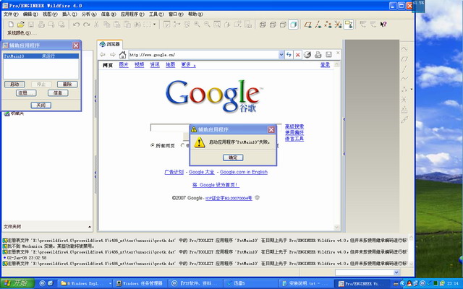This screenshot has height=289, width=463.
Task: Click the New file icon in toolbar
Action: [11, 25]
